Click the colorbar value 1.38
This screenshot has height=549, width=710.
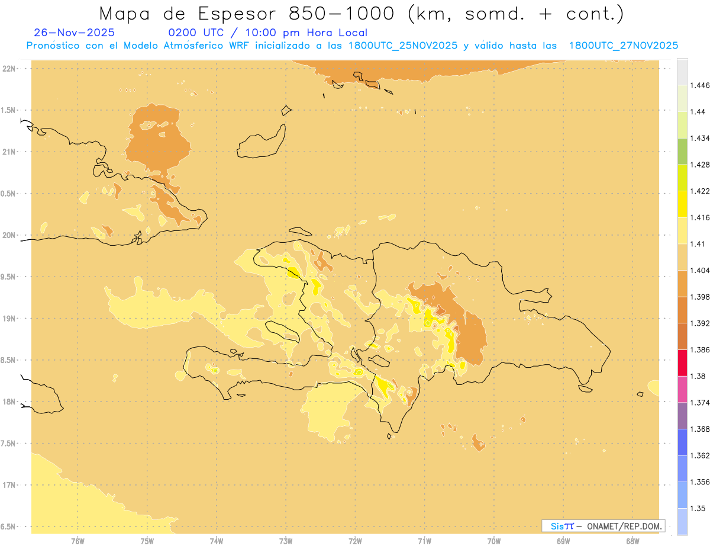(x=698, y=376)
